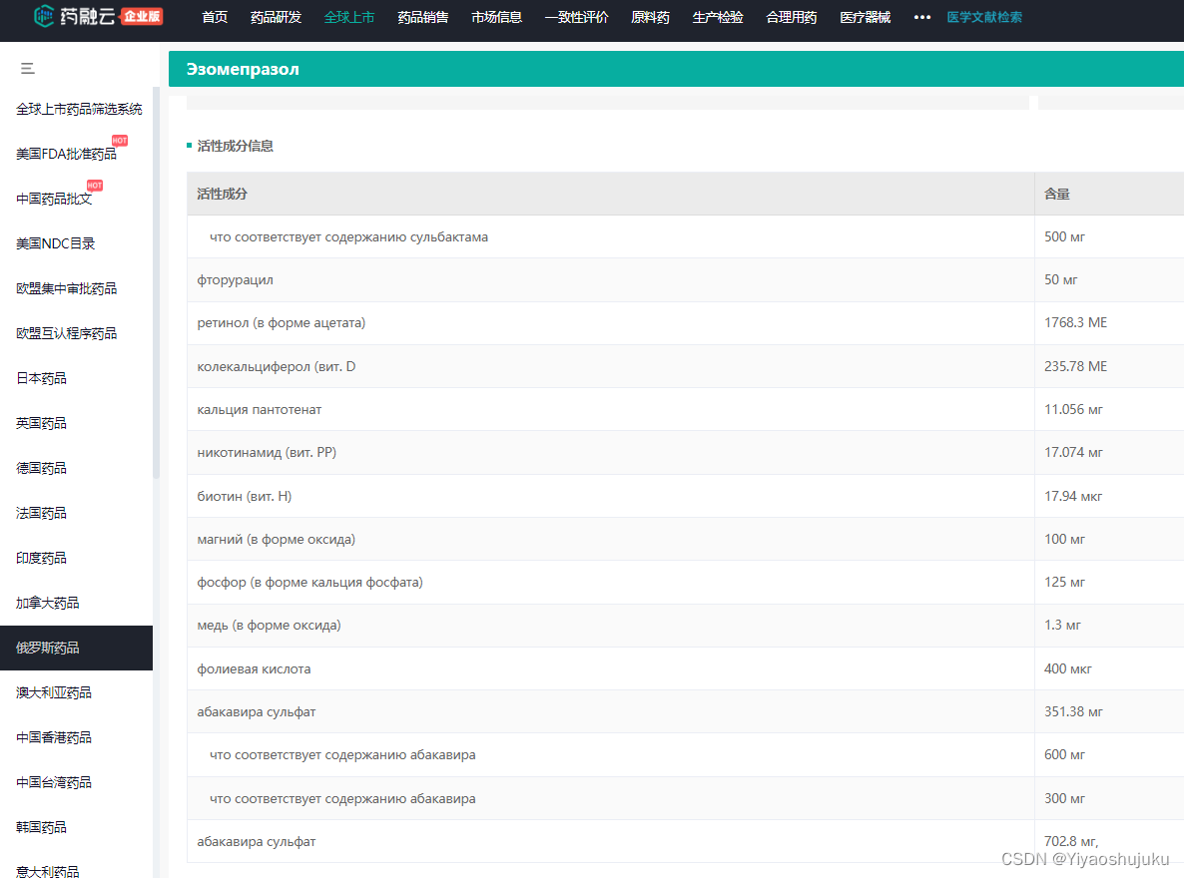Click the 600 мг абакавира content value
1184x878 pixels.
[1064, 755]
